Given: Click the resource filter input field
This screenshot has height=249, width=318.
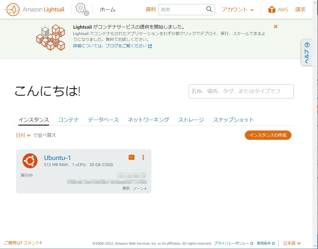Looking at the screenshot, I should 241,91.
